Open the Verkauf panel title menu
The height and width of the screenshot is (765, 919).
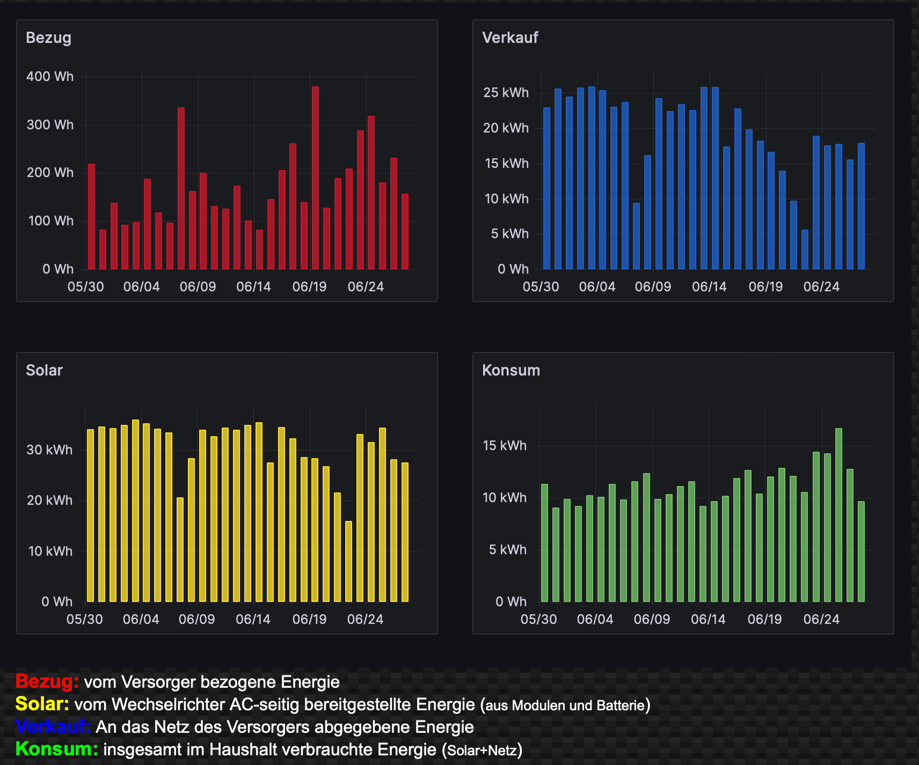pyautogui.click(x=509, y=38)
